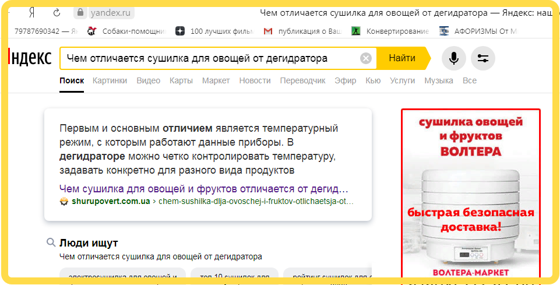
Task: Switch to the Карты tab
Action: pos(181,80)
